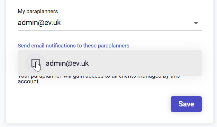Collapse the paraplanners list using the caret

click(x=196, y=23)
